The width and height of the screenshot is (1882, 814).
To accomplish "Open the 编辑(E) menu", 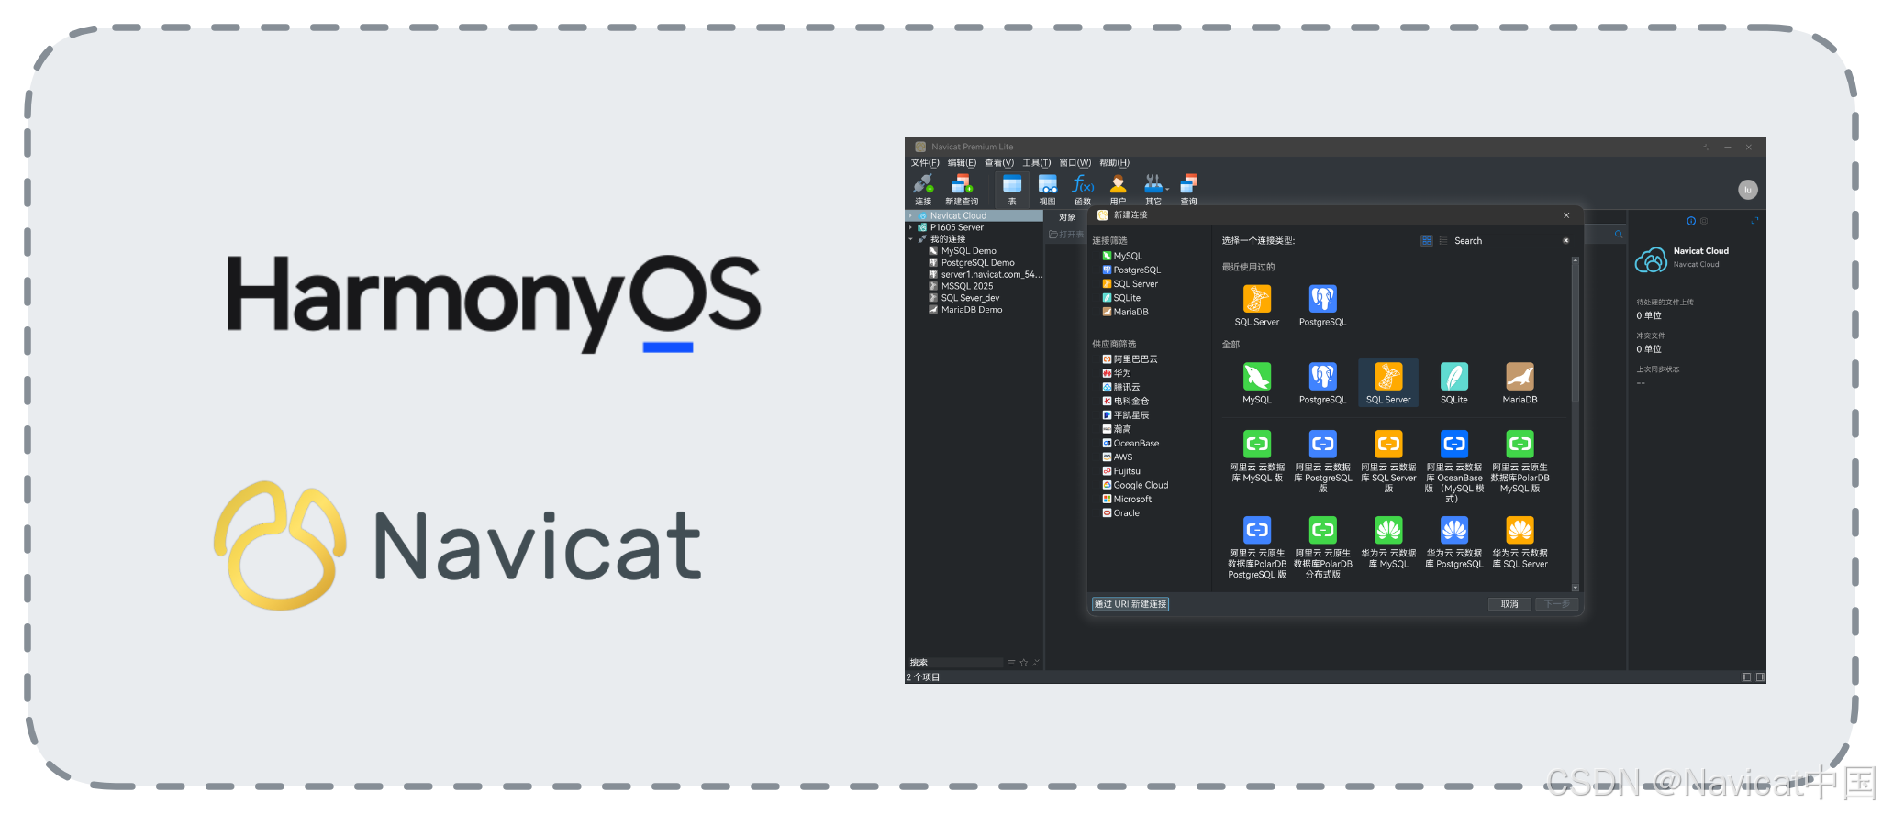I will coord(962,162).
